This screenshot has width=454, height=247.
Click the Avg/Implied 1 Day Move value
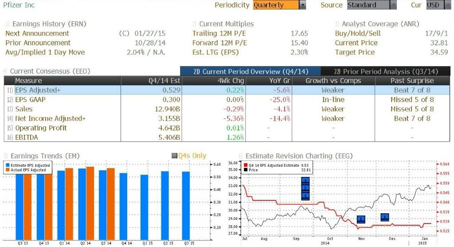146,52
